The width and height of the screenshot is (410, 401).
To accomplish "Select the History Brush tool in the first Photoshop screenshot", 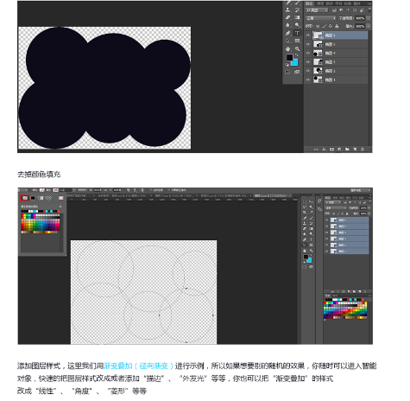I will tap(297, 10).
